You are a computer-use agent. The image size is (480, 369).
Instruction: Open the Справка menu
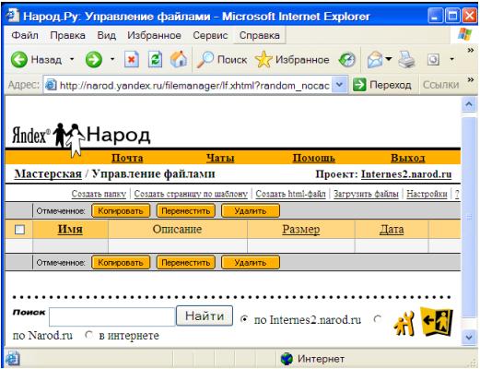click(x=260, y=35)
